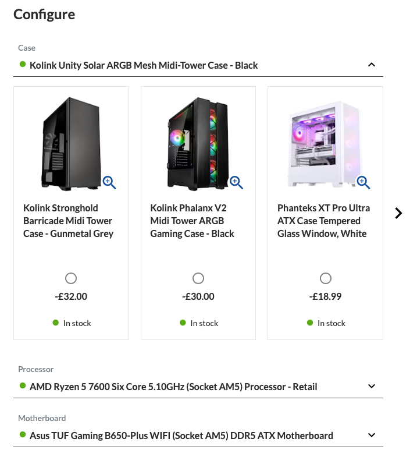Click magnifier icon on Kolink Phalanx V2 image

click(236, 182)
